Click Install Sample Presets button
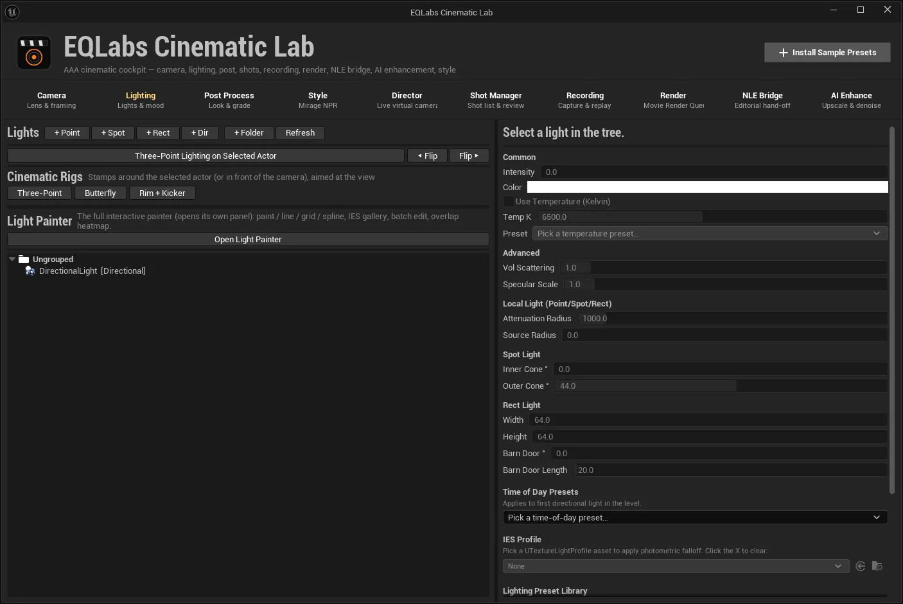The height and width of the screenshot is (604, 903). [827, 53]
